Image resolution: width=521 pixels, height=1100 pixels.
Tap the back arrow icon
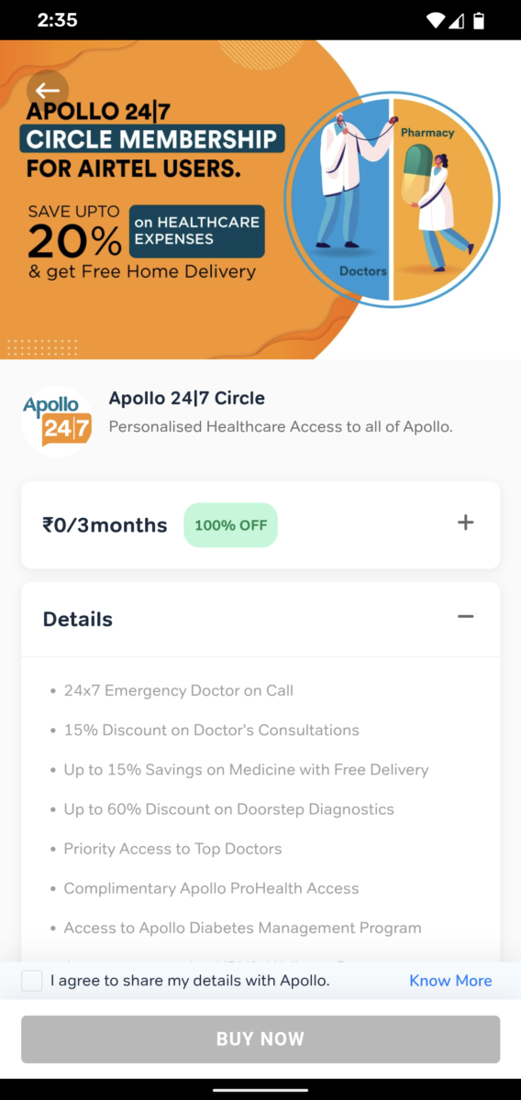pos(48,91)
